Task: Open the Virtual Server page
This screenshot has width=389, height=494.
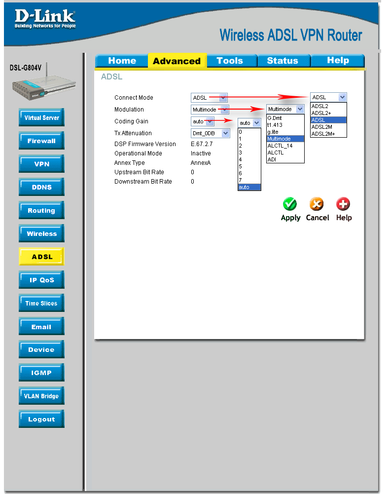Action: click(41, 117)
